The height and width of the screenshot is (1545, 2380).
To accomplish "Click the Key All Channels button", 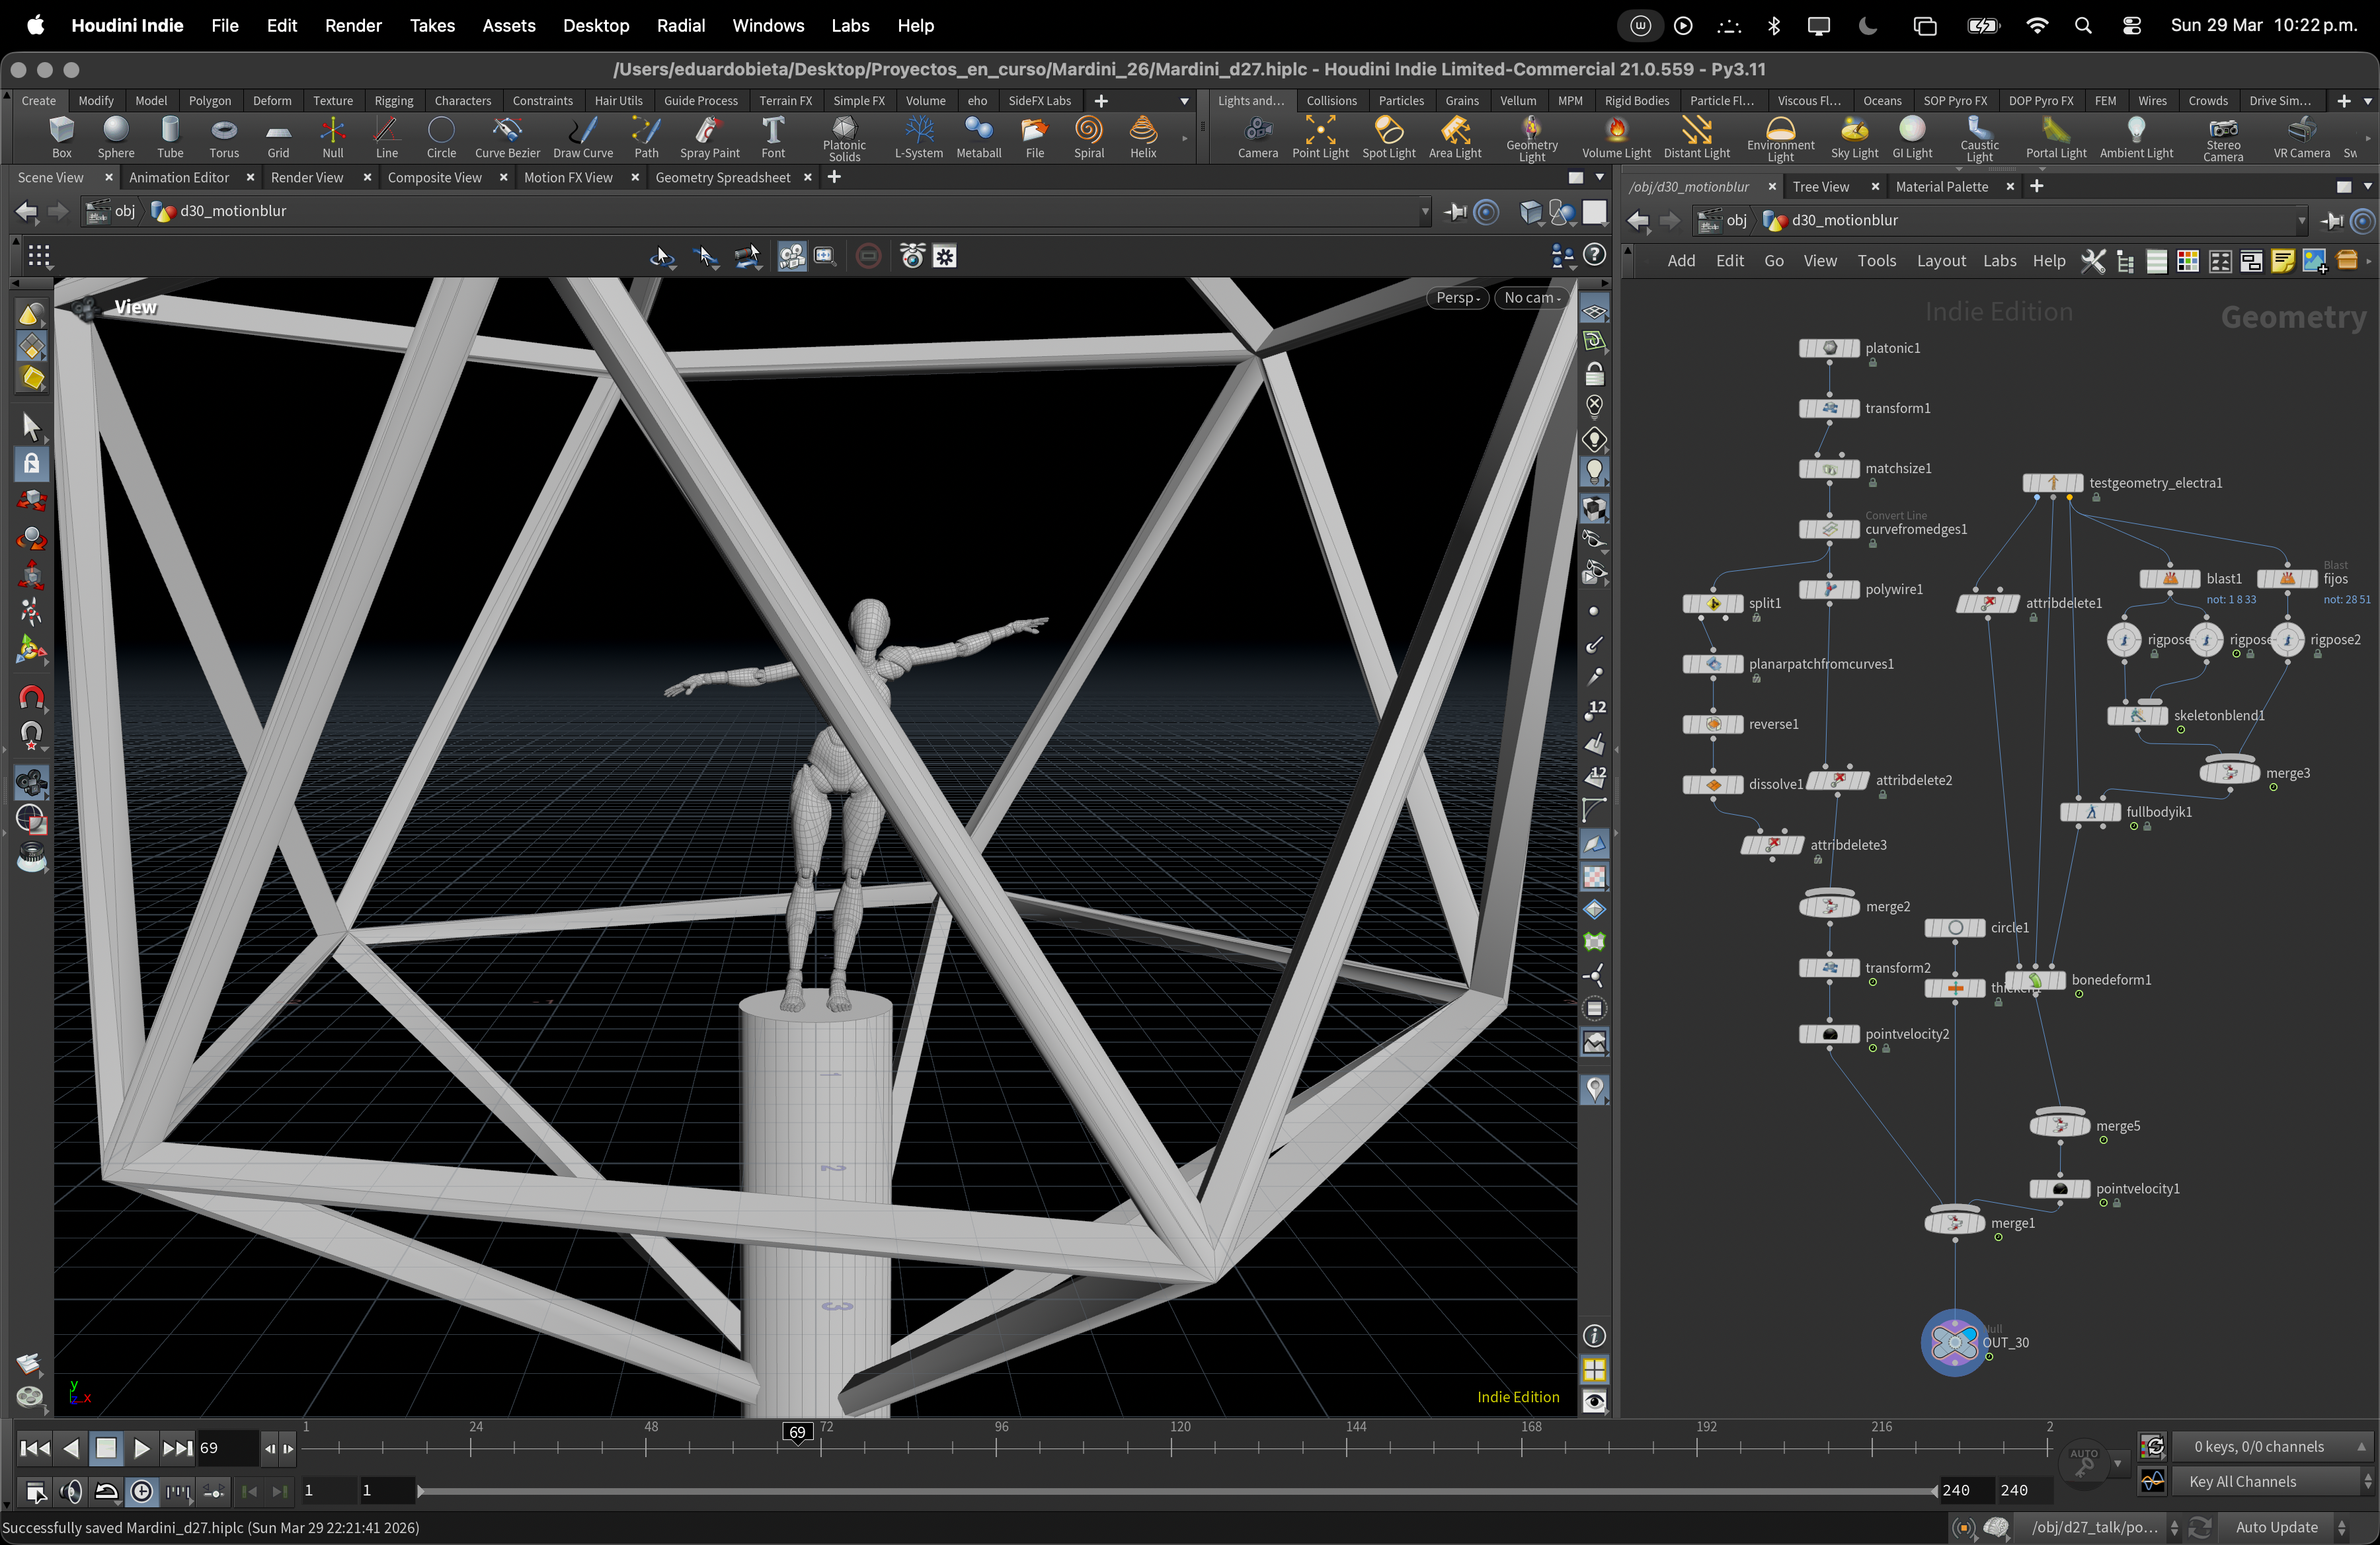I will [x=2242, y=1482].
